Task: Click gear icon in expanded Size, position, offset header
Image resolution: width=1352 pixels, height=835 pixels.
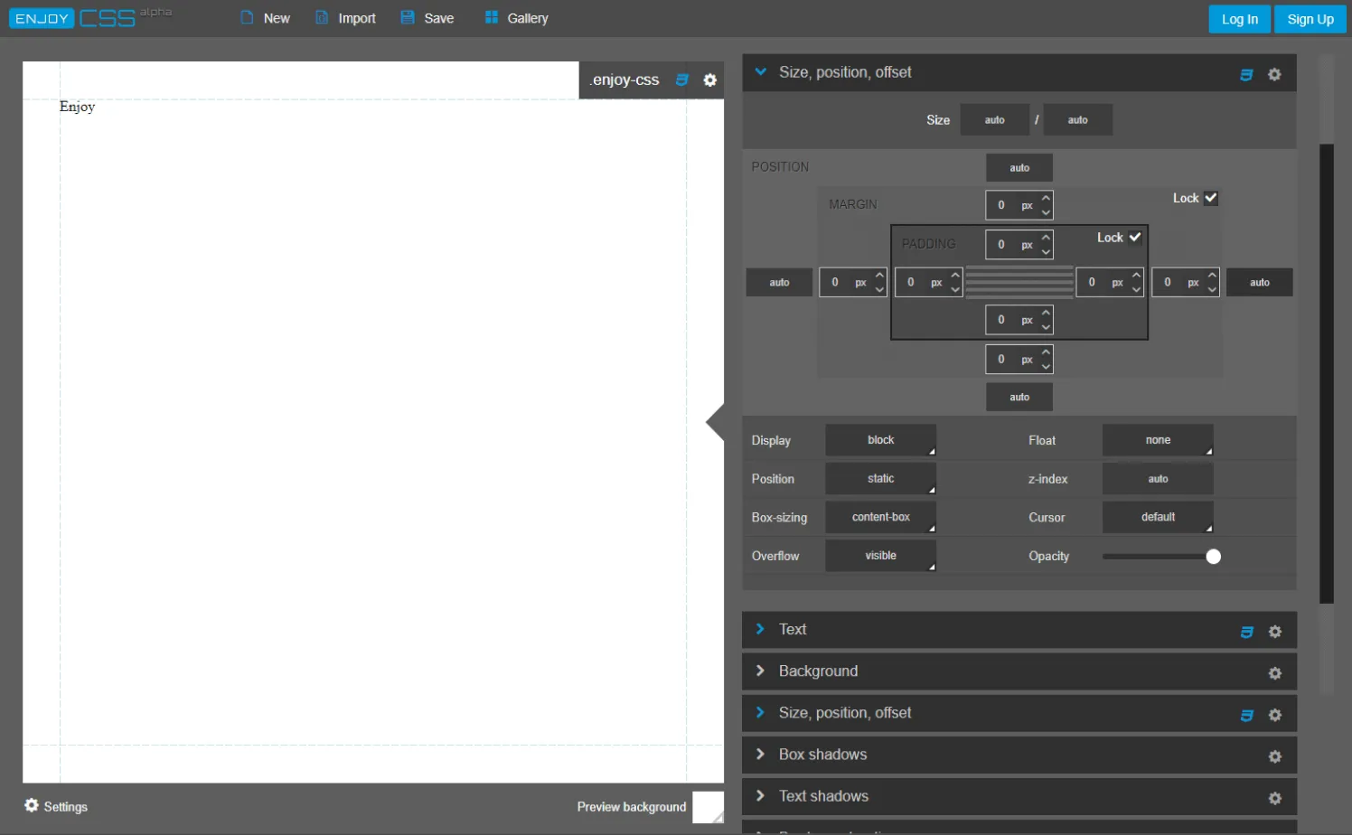Action: point(1274,74)
